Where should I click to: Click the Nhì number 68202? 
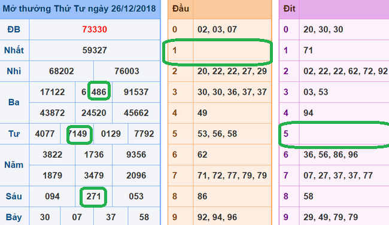62,71
